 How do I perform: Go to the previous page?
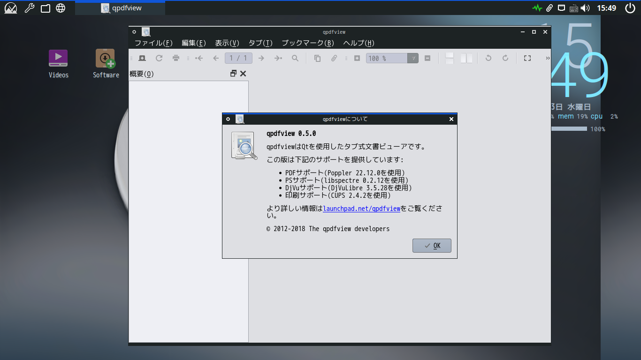216,58
